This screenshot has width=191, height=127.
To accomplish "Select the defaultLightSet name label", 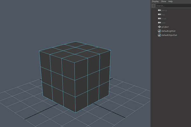I will (168, 31).
